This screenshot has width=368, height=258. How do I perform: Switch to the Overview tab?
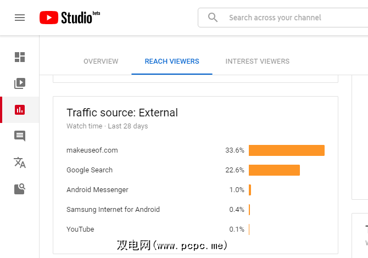click(x=101, y=61)
